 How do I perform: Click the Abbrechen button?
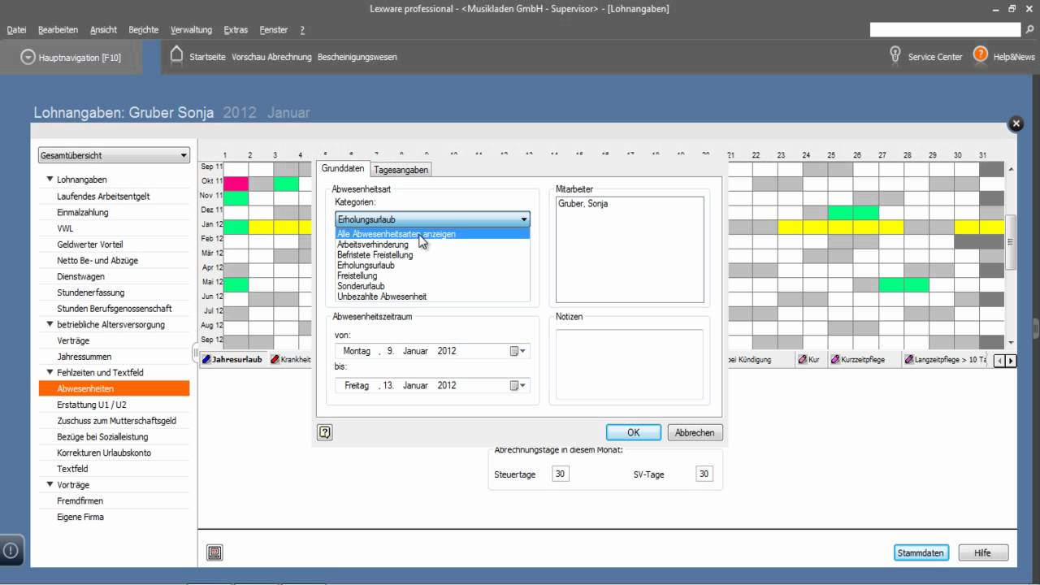click(x=695, y=432)
